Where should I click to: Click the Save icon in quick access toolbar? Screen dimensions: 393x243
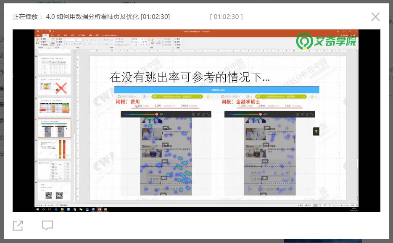coord(38,32)
